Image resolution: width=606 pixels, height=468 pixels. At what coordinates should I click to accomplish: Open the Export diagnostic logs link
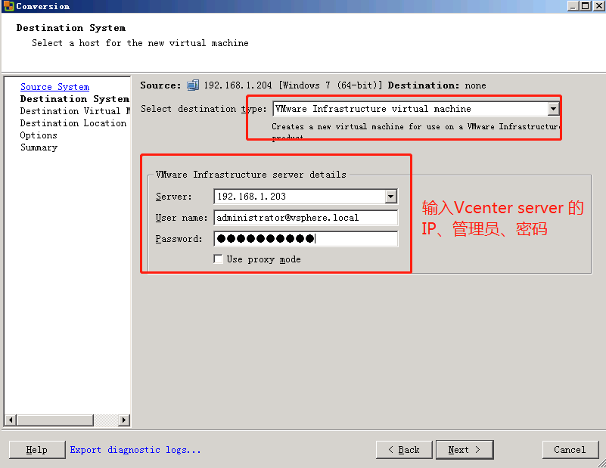[135, 450]
